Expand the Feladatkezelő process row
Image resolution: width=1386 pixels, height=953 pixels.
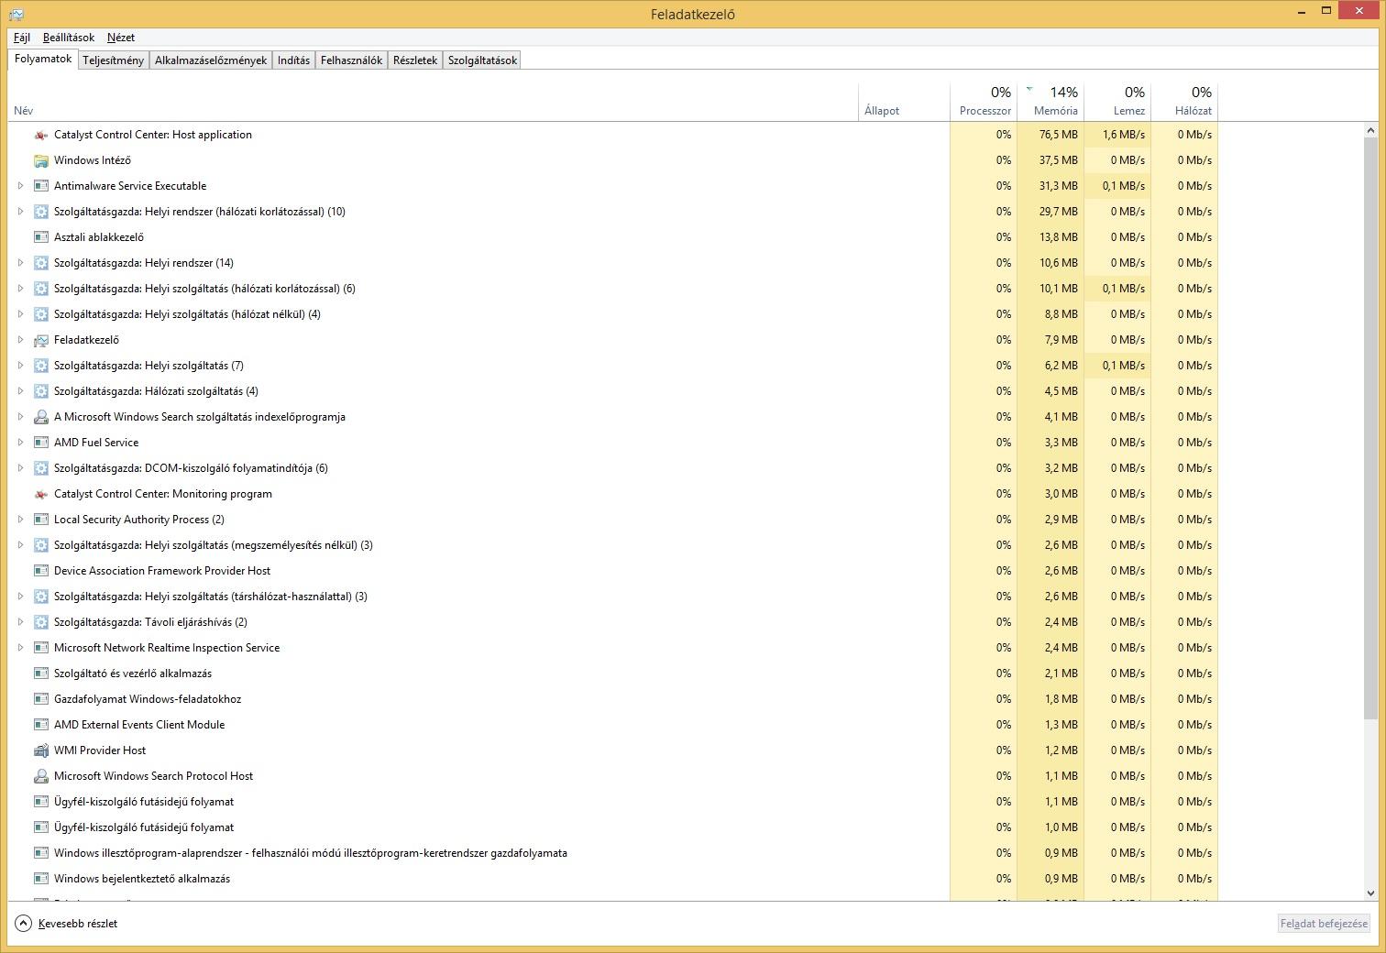pyautogui.click(x=20, y=340)
